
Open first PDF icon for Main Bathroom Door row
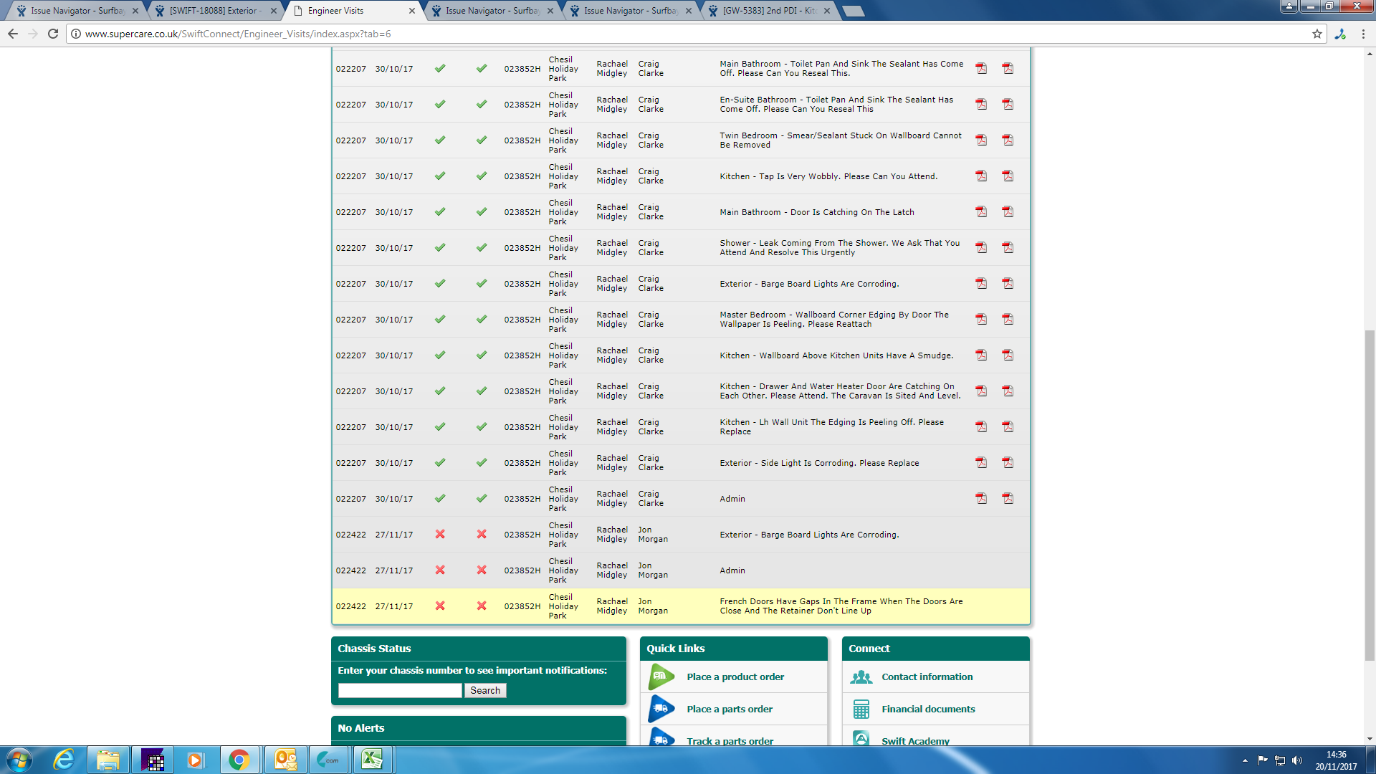point(981,212)
